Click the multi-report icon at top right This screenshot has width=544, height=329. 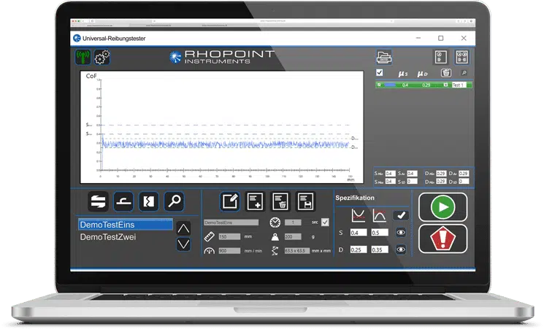click(x=461, y=57)
